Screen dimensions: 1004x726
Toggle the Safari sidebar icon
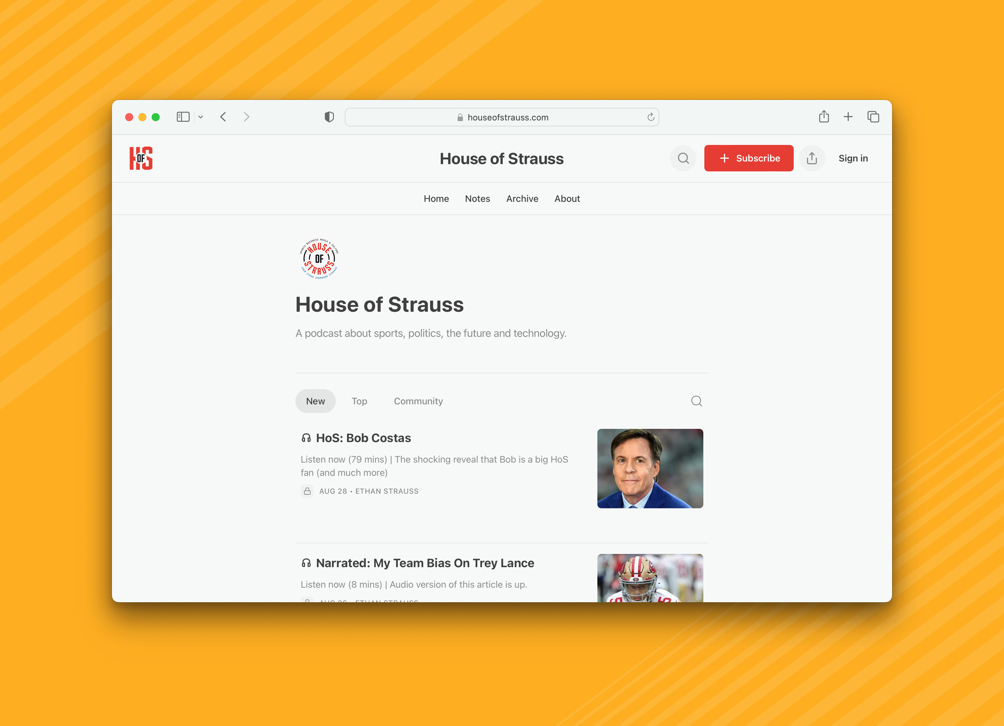(x=183, y=117)
